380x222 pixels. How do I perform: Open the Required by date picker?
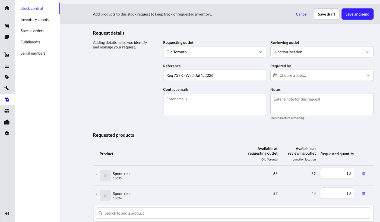[322, 75]
